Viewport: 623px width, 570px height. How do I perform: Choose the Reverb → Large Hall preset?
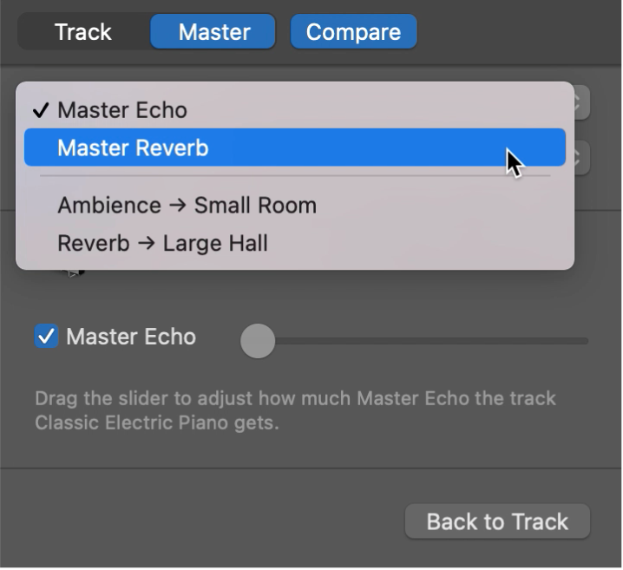[162, 244]
